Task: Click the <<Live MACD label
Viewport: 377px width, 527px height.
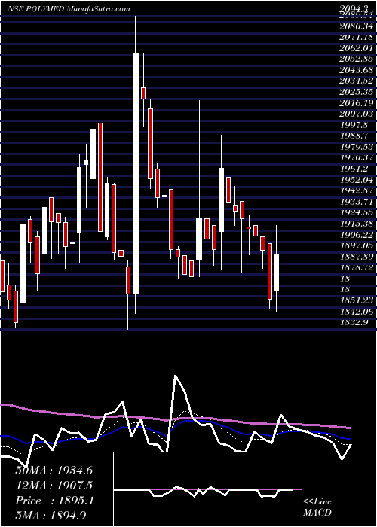Action: point(317,507)
